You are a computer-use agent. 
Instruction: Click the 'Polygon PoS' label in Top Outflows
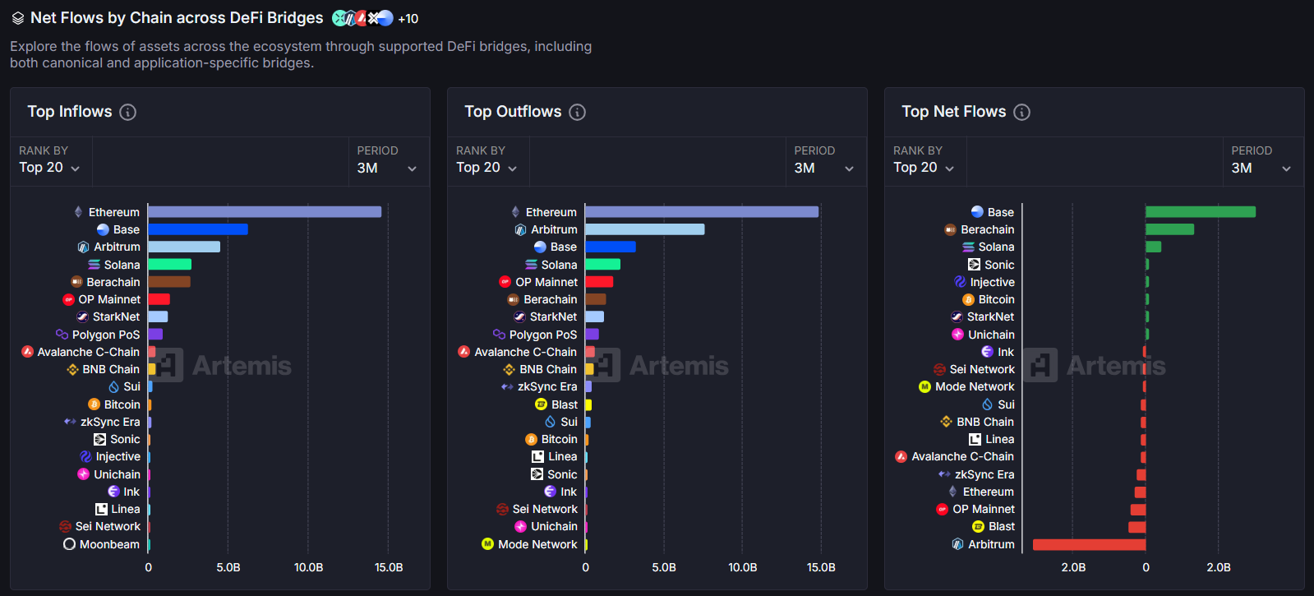543,335
